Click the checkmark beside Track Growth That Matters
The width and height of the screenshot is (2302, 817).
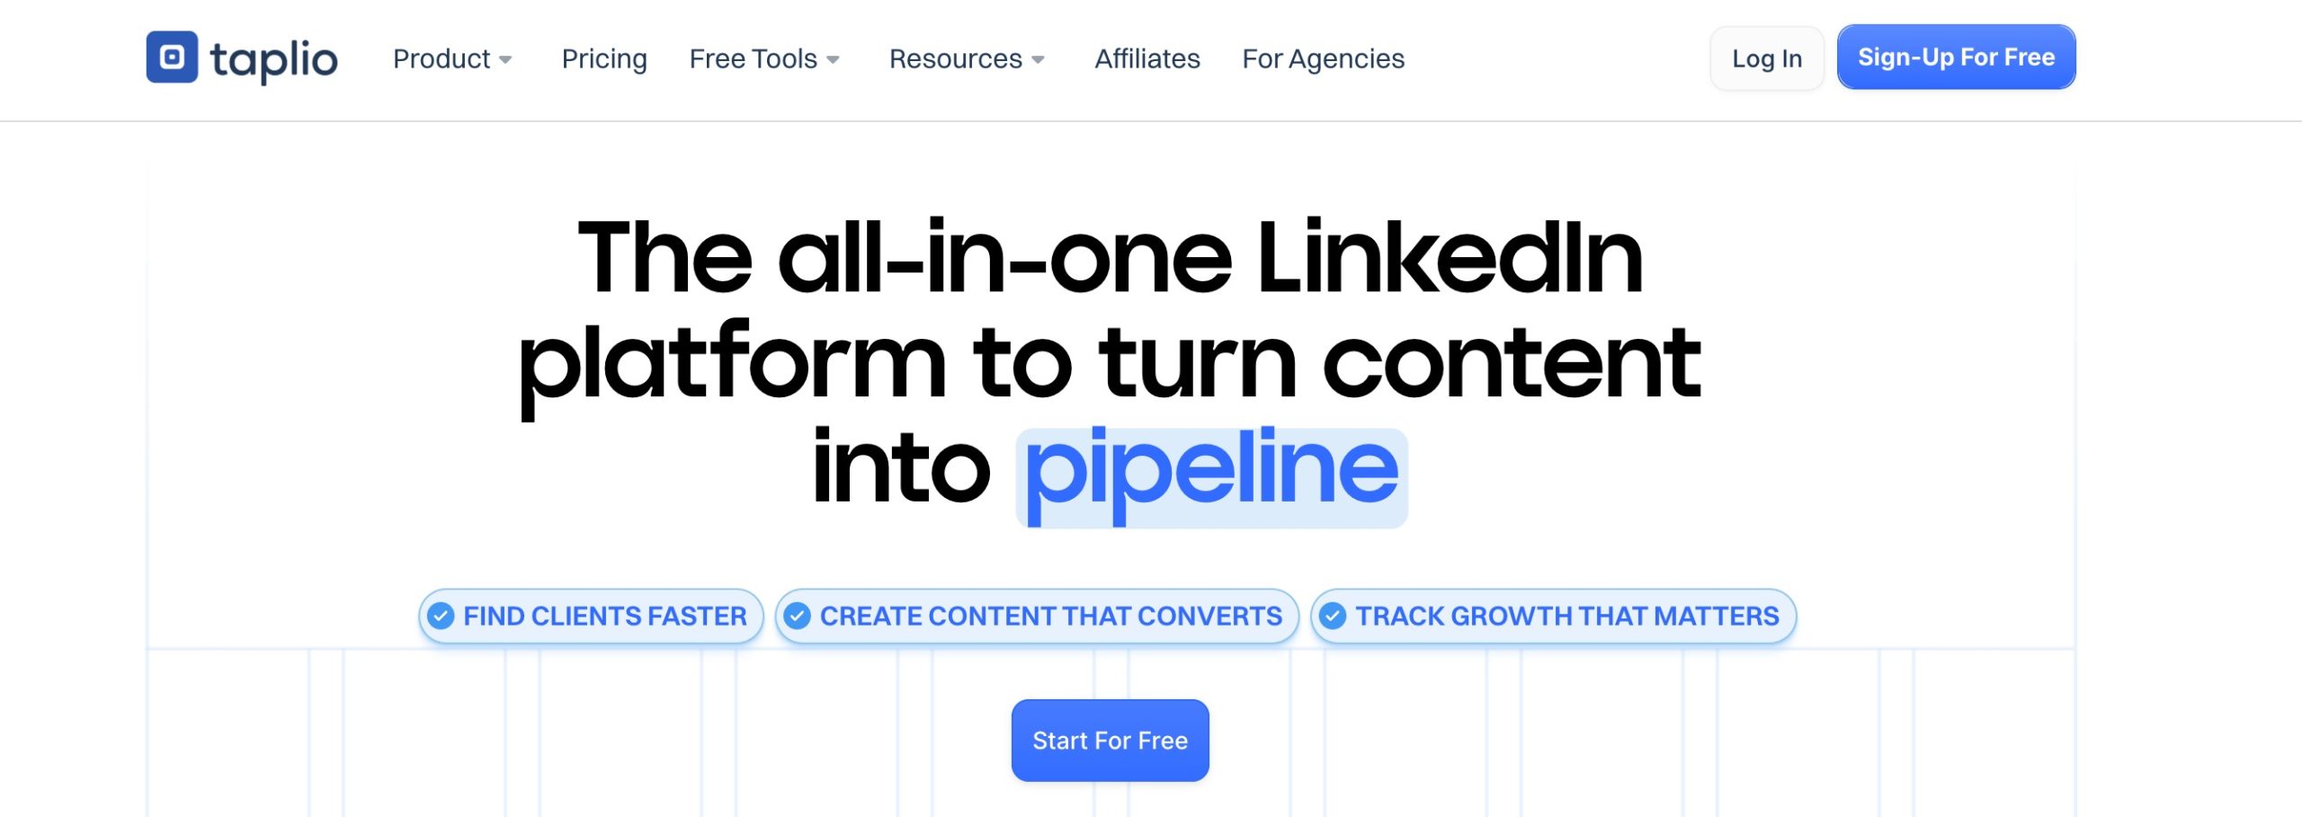coord(1334,616)
